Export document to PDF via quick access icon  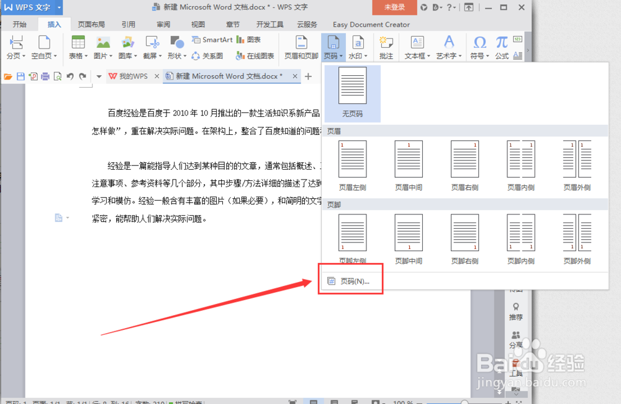tap(34, 76)
